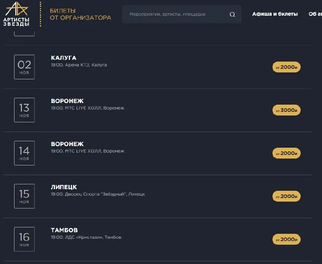Open the Липецк event title
This screenshot has width=322, height=264.
(64, 187)
